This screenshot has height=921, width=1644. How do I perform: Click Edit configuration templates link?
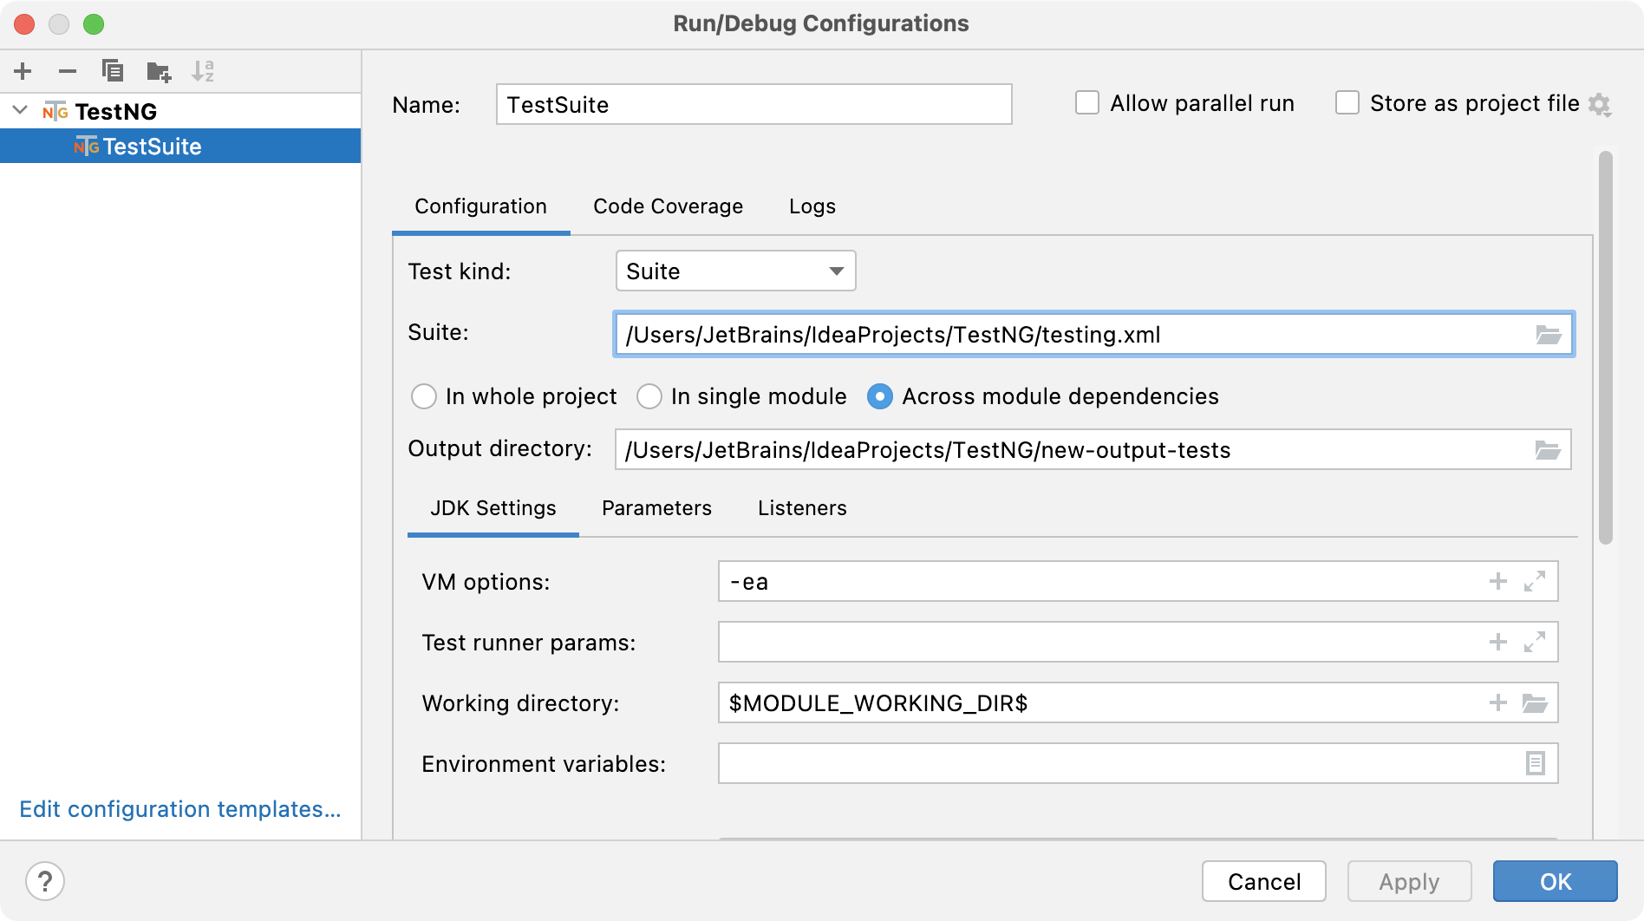(x=180, y=809)
